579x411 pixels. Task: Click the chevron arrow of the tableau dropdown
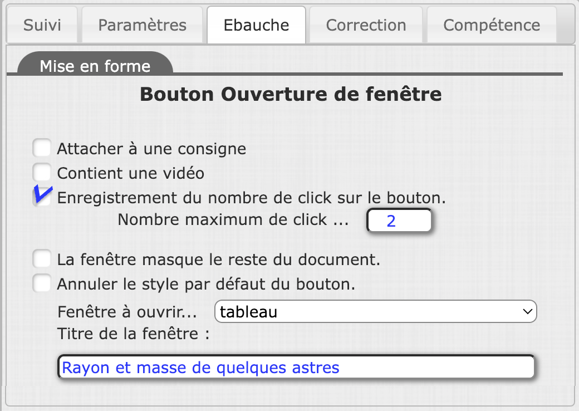coord(527,312)
